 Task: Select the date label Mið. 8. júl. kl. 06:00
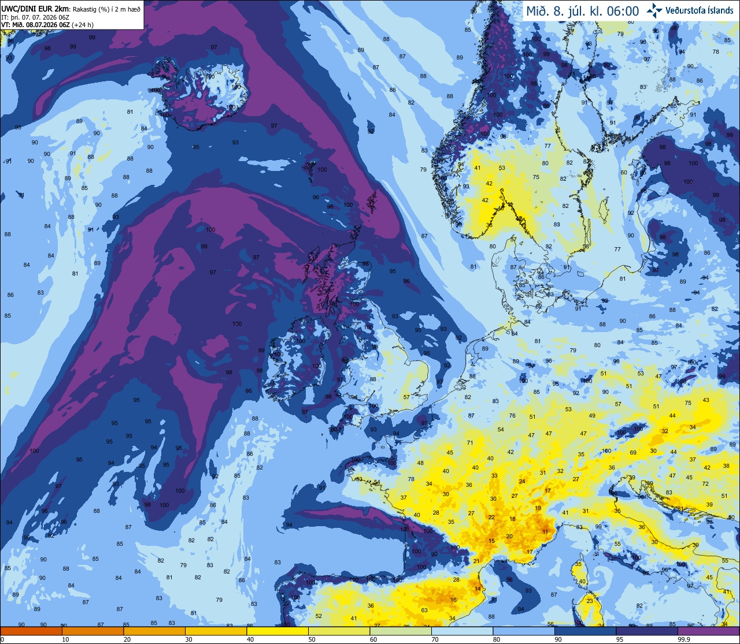coord(582,11)
